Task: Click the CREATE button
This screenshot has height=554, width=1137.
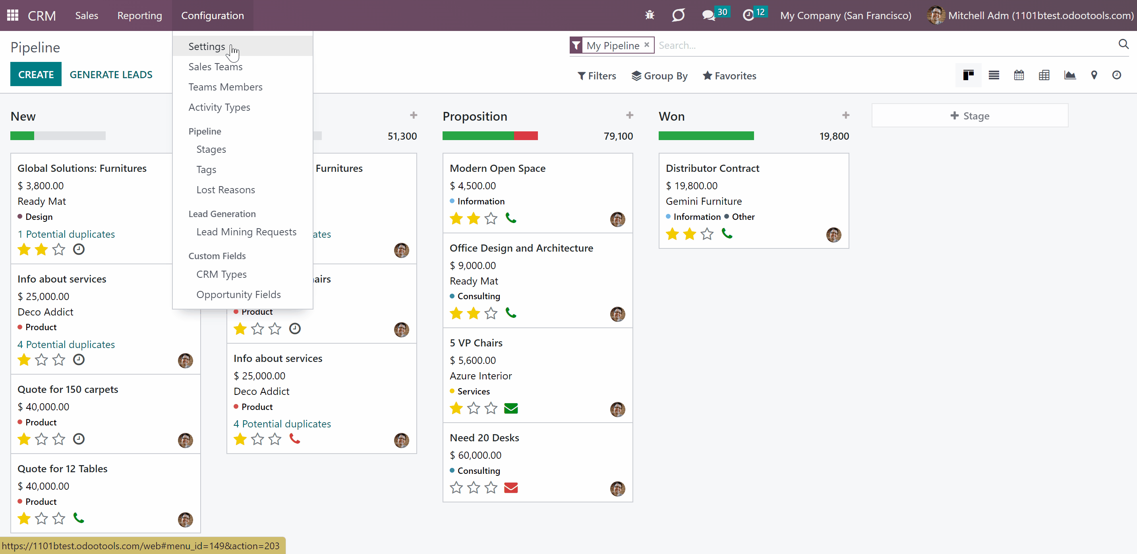Action: point(36,75)
